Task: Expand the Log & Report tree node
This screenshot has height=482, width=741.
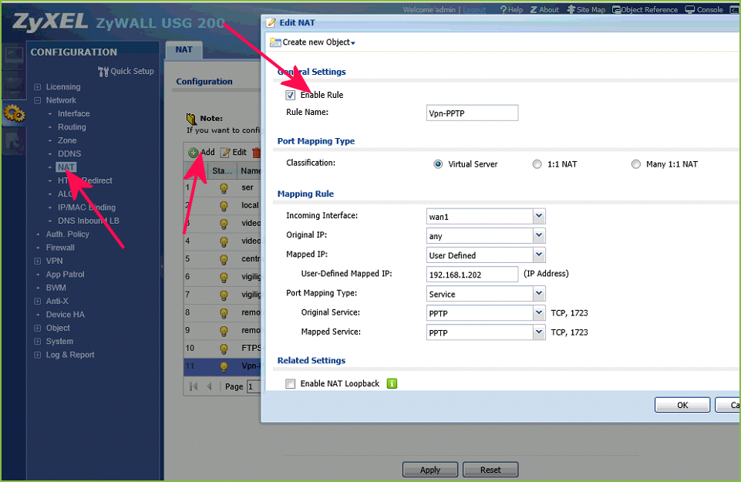Action: (38, 355)
